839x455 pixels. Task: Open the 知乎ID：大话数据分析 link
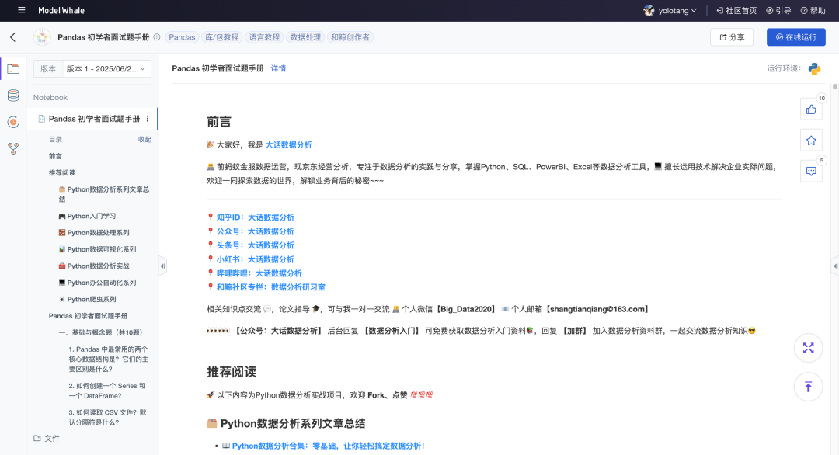[x=256, y=217]
